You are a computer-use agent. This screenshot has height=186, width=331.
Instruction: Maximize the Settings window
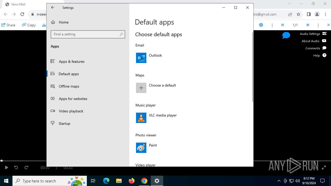pyautogui.click(x=236, y=7)
